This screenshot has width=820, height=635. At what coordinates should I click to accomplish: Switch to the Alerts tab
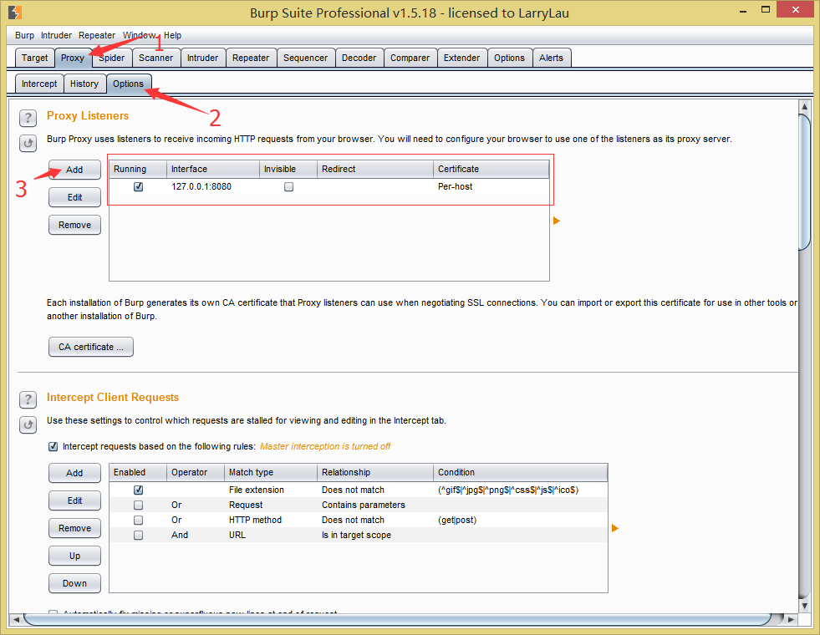pyautogui.click(x=551, y=58)
